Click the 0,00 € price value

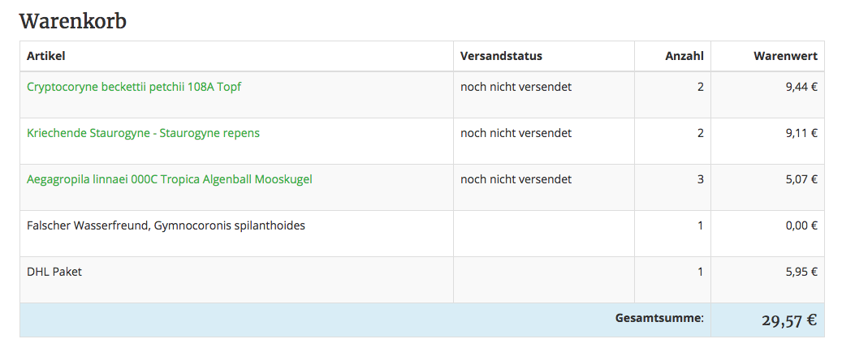[801, 225]
